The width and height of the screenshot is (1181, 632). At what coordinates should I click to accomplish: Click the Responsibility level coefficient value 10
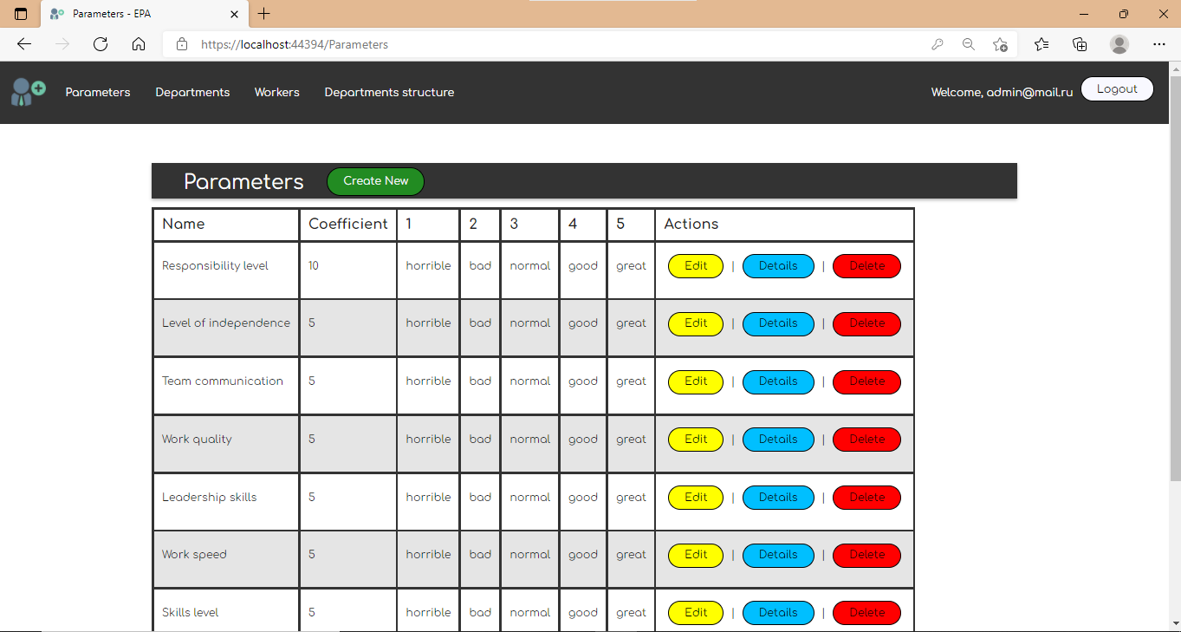(314, 266)
